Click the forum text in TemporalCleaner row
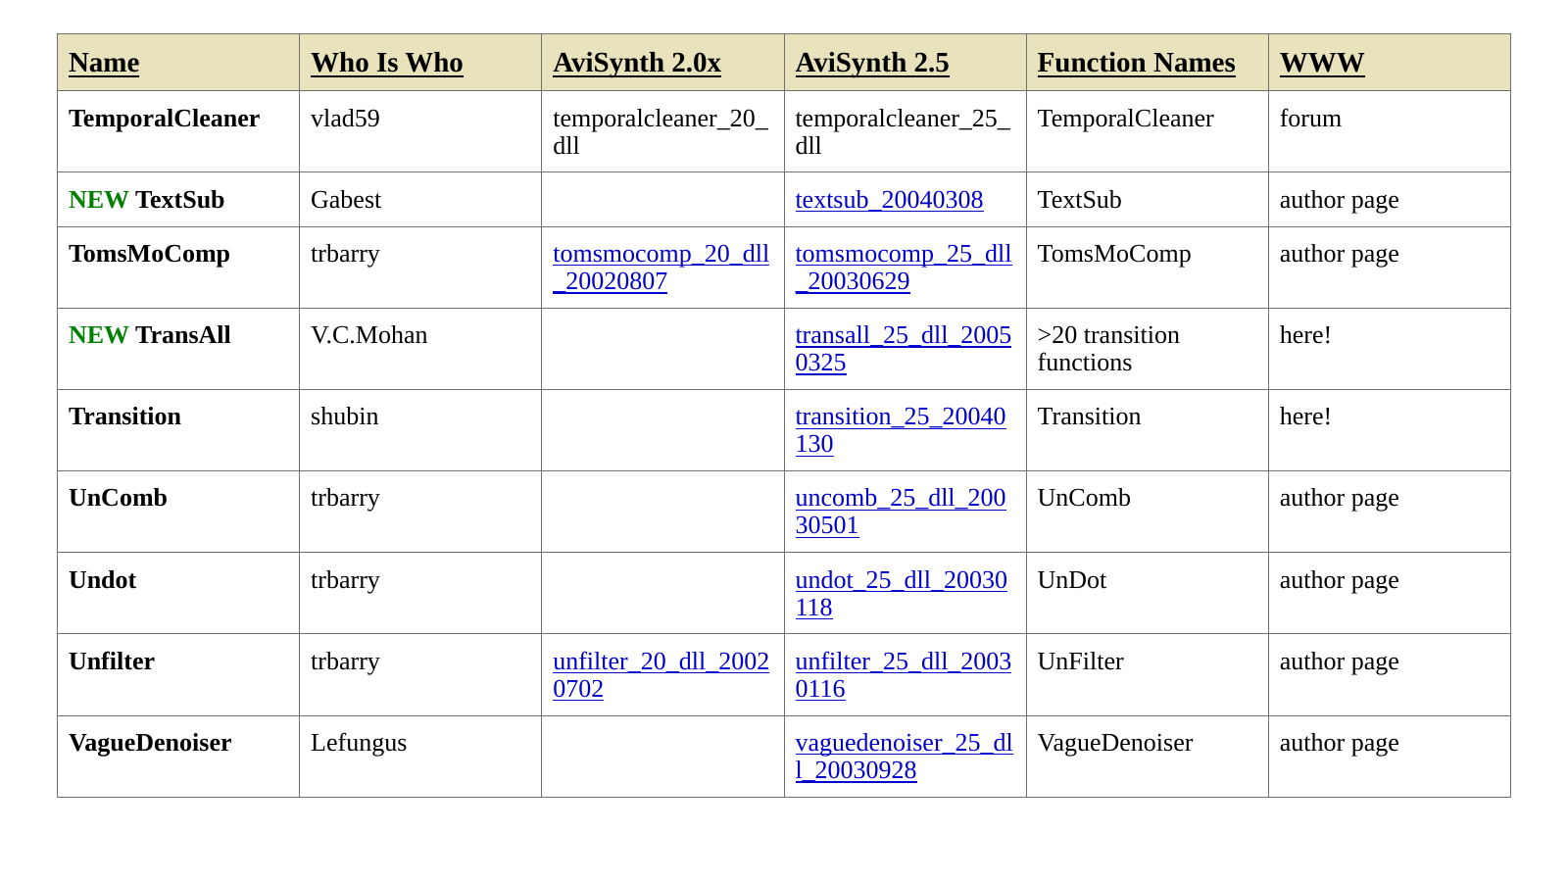 pos(1310,119)
